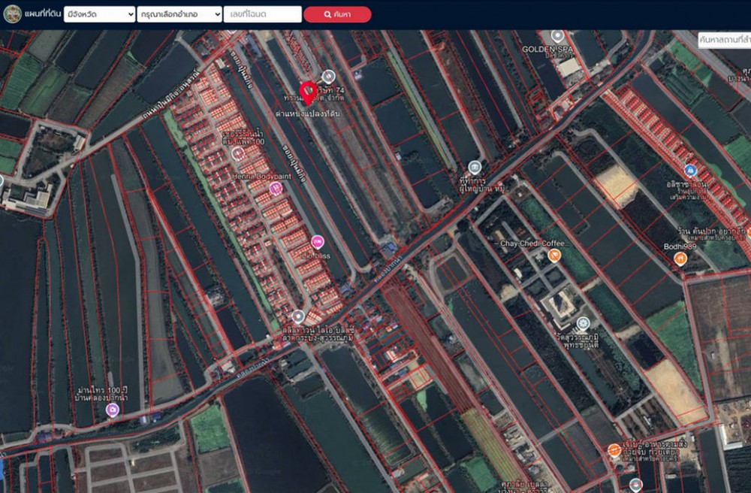Select the temple marker below Chay Chedi

[x=583, y=324]
